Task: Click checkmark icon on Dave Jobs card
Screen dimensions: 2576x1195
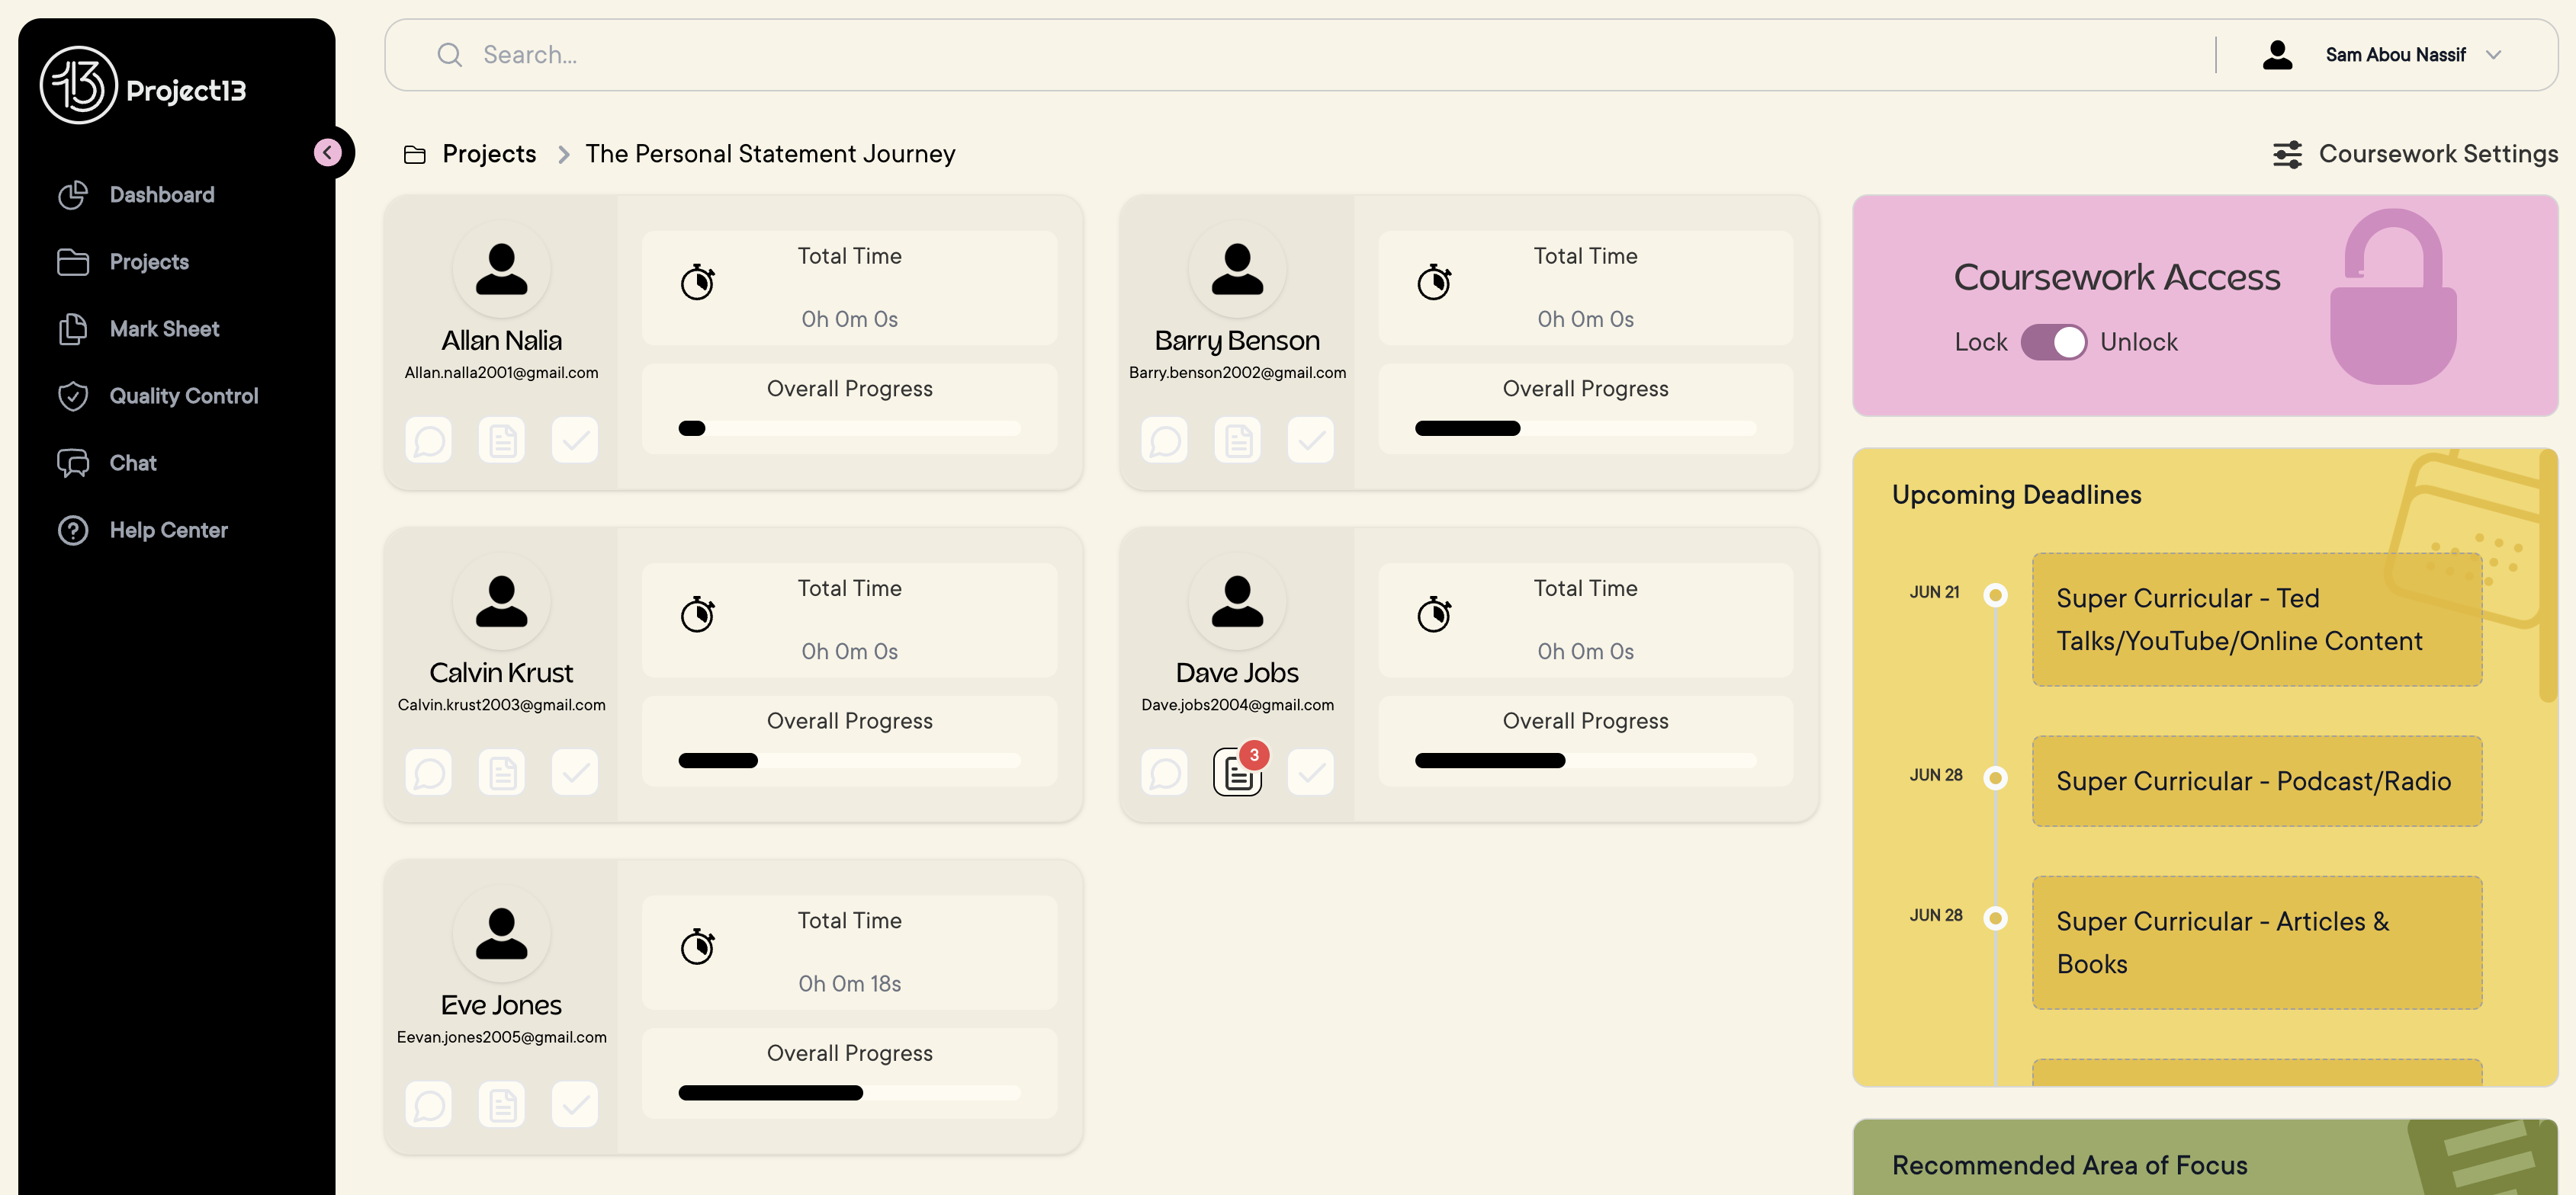Action: click(x=1311, y=772)
